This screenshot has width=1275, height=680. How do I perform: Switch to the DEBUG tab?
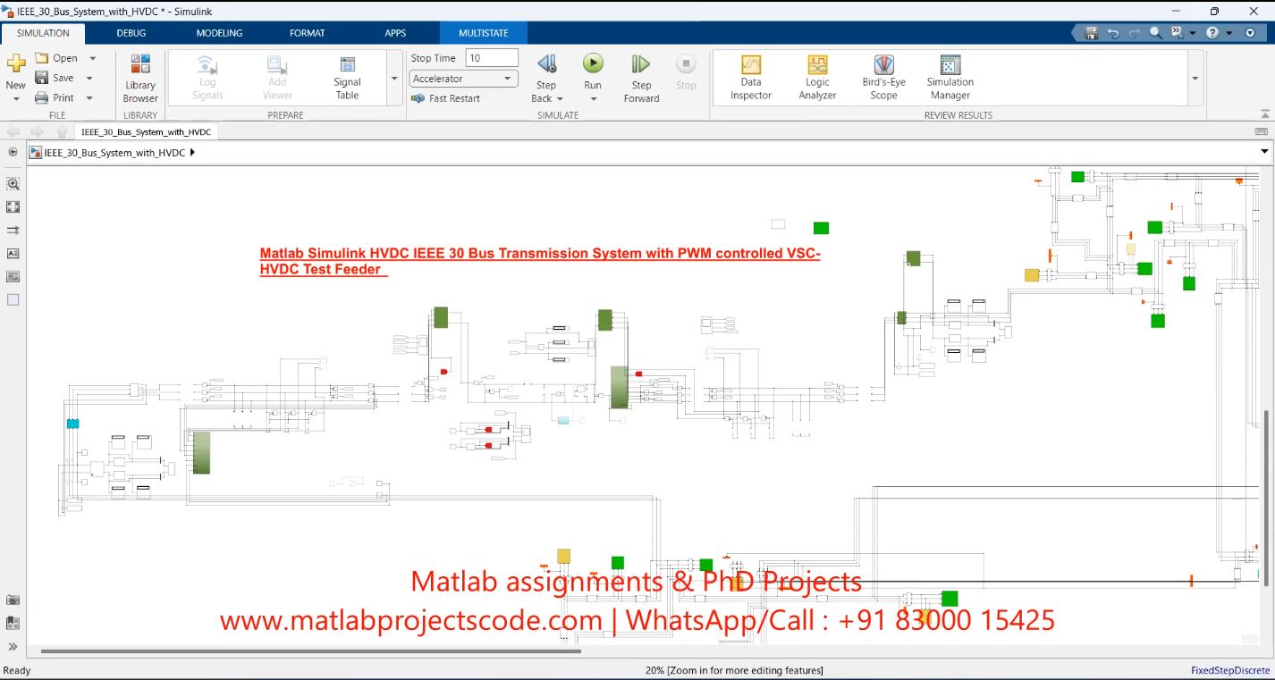[131, 33]
